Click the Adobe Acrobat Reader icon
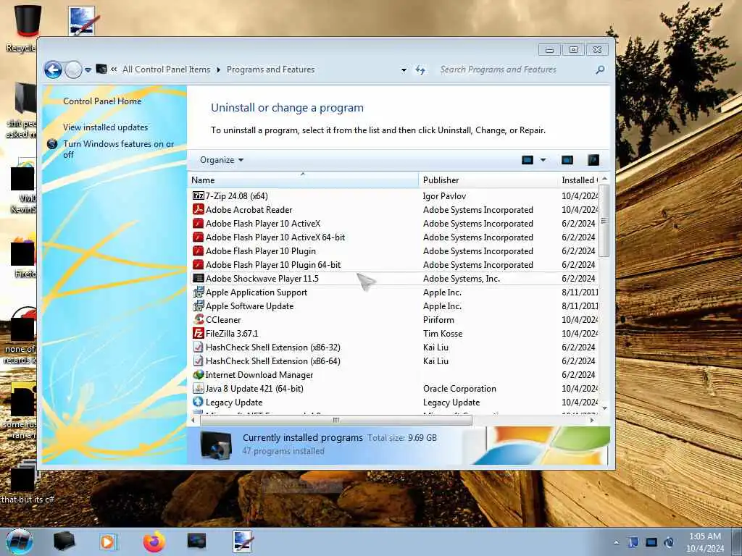 coord(199,209)
